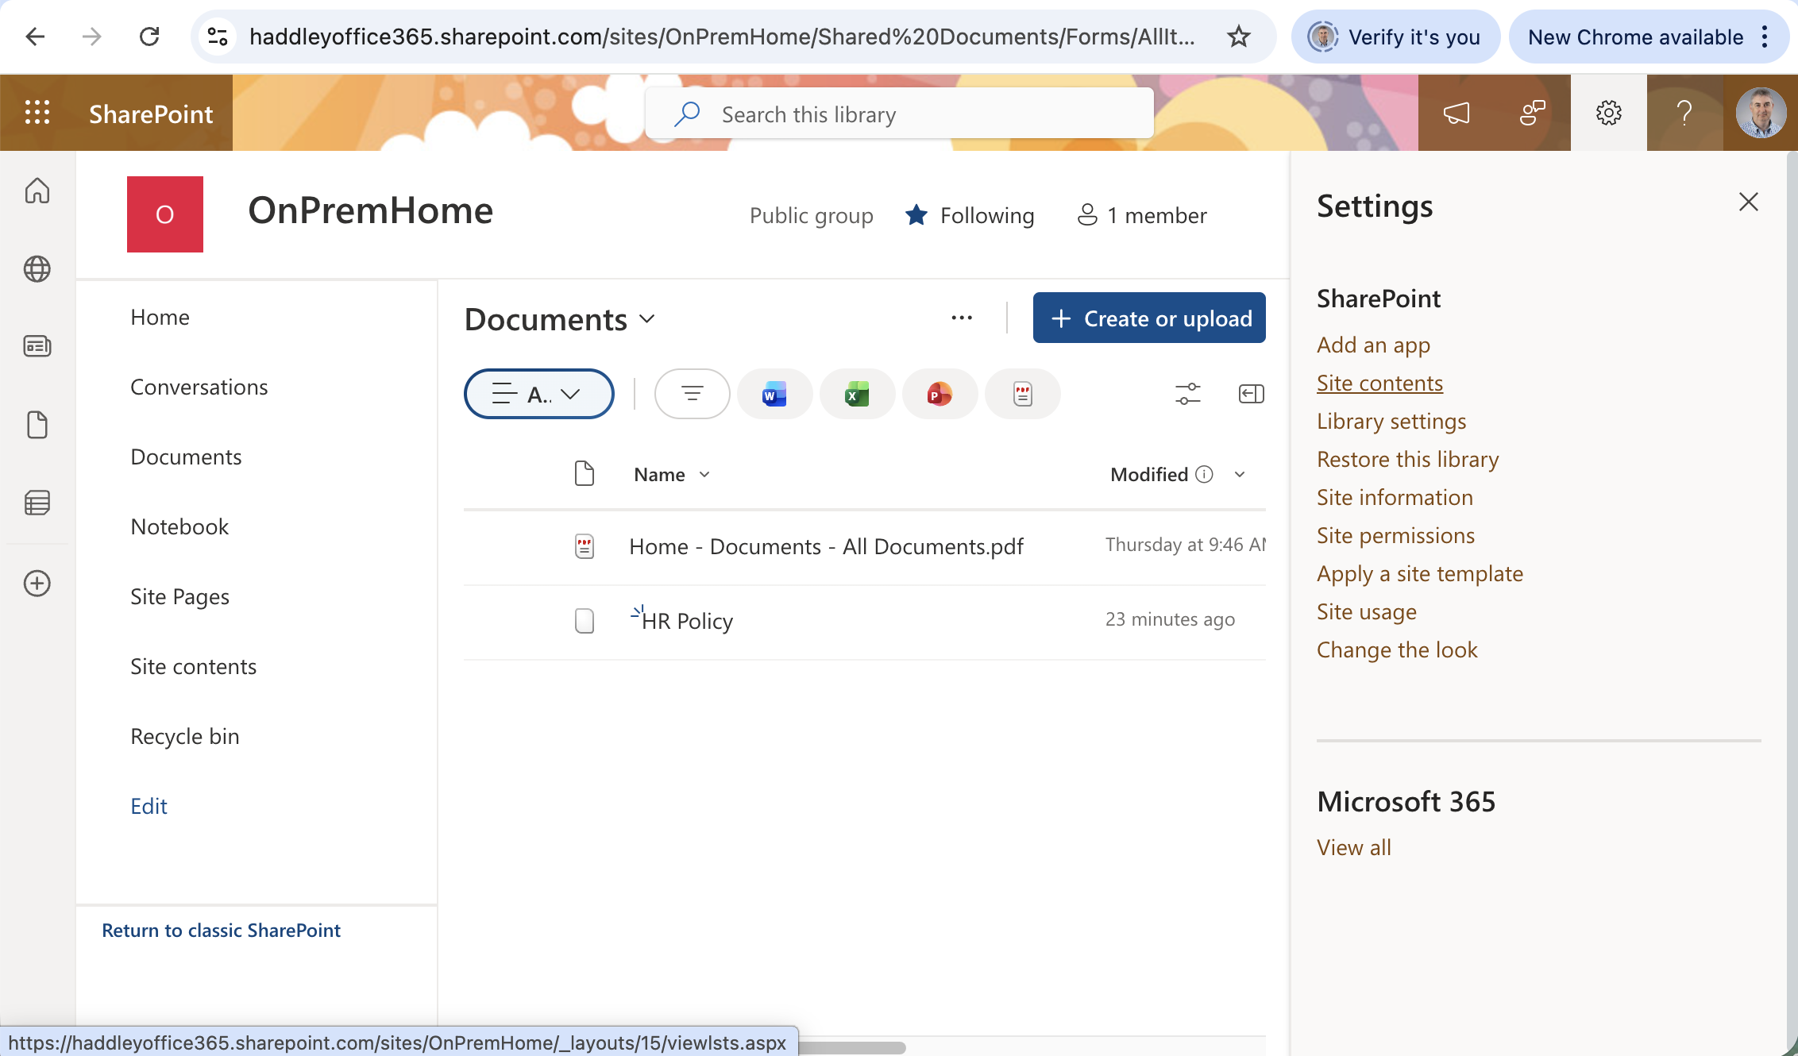The height and width of the screenshot is (1056, 1798).
Task: Open Site usage link
Action: pos(1366,611)
